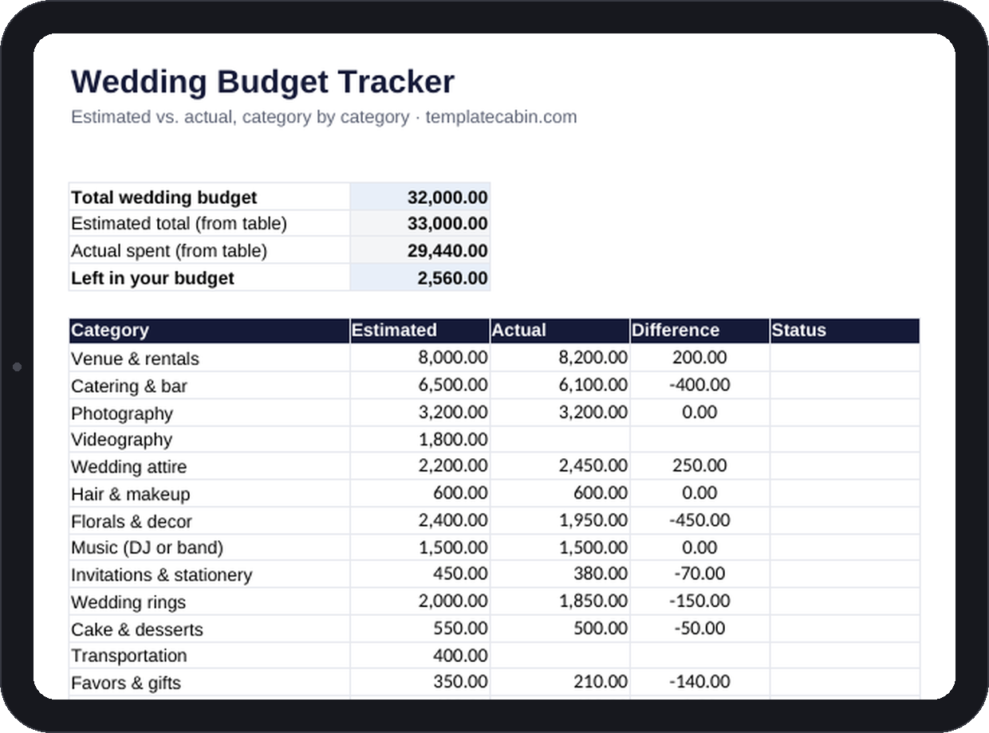Click the 29,440.00 actual spent value
989x733 pixels.
point(420,251)
